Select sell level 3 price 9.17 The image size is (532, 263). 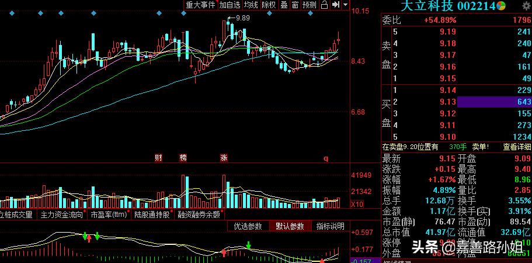(x=448, y=55)
